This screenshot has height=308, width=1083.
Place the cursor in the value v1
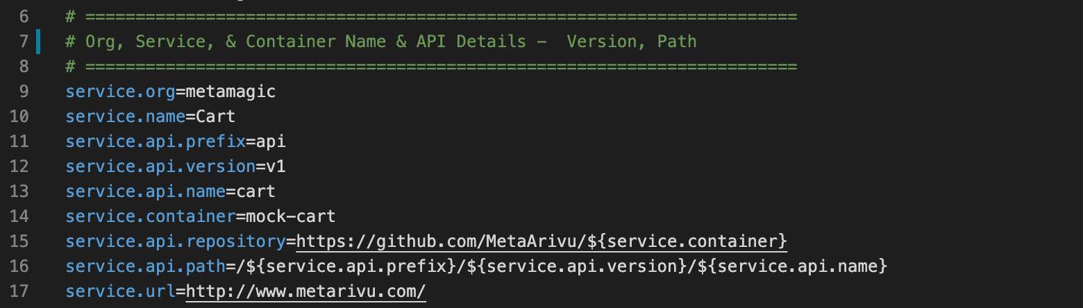[x=276, y=166]
